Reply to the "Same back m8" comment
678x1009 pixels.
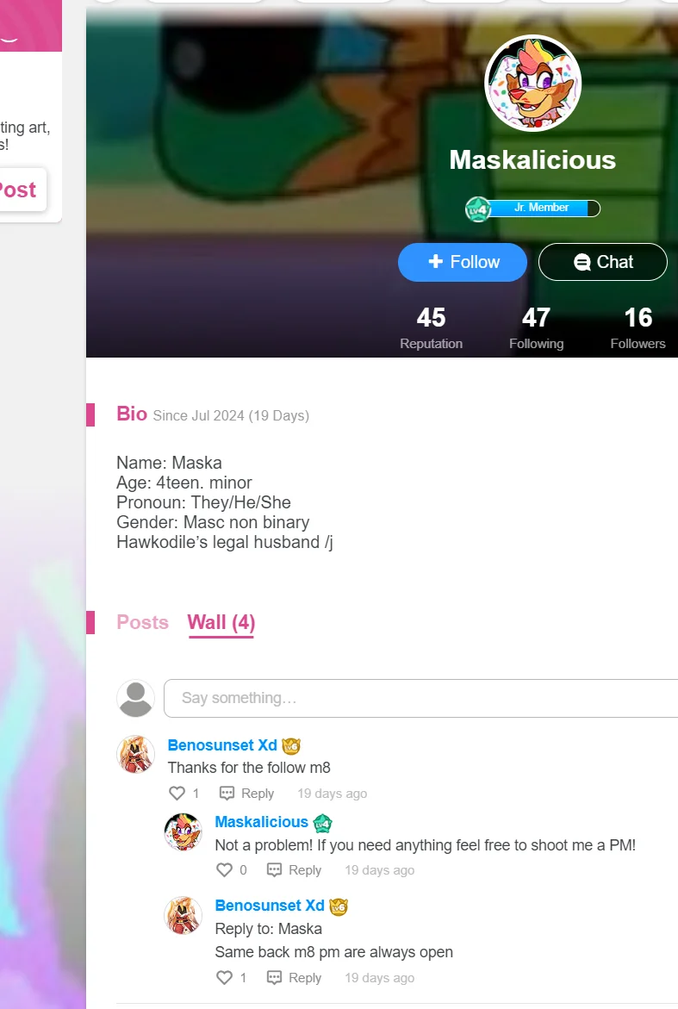(x=294, y=977)
